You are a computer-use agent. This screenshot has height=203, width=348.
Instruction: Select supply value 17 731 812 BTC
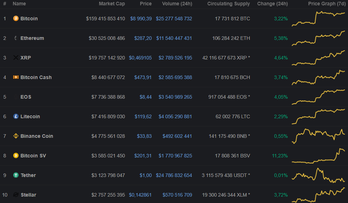click(232, 19)
